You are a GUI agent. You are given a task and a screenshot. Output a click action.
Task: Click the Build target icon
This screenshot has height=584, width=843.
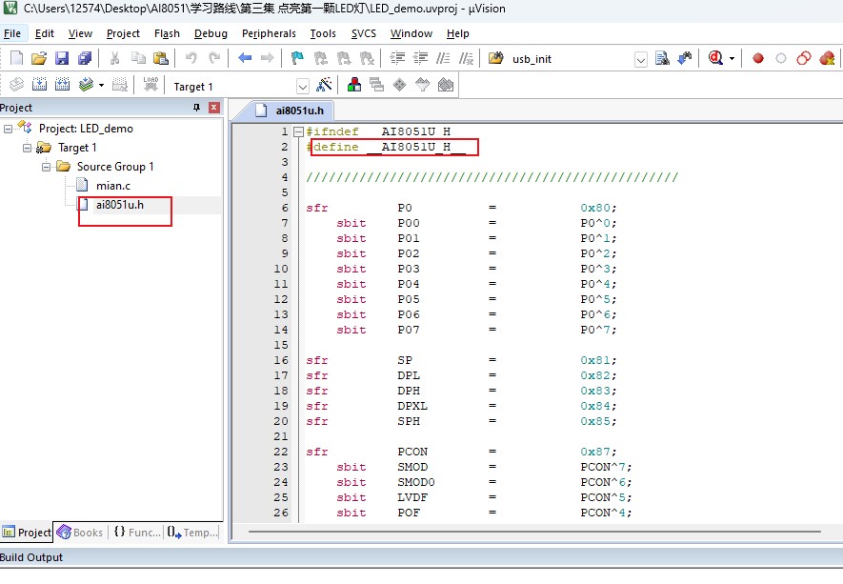(x=39, y=86)
